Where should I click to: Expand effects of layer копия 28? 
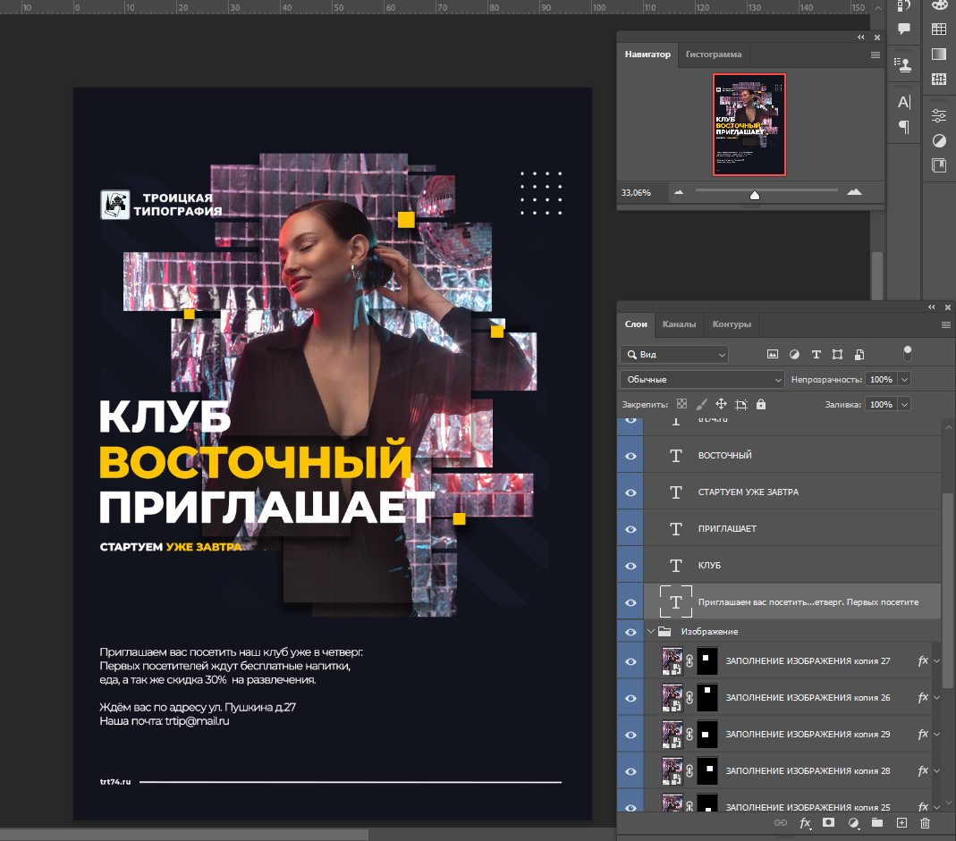point(937,770)
